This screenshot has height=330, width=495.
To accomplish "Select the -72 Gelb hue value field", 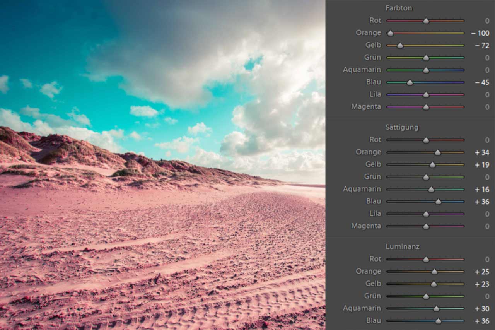I will pos(482,46).
